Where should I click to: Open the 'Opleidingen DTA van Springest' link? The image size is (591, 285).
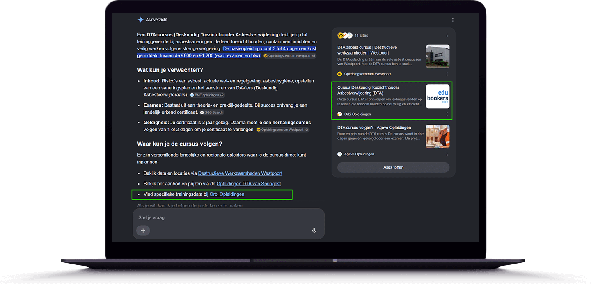pyautogui.click(x=249, y=184)
